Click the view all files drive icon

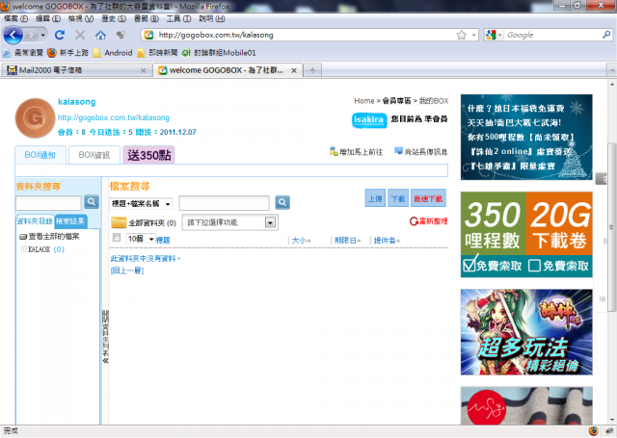pos(23,237)
